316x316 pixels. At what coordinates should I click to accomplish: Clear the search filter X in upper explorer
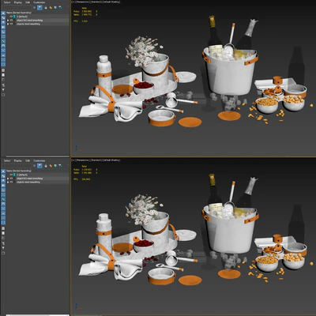(34, 8)
